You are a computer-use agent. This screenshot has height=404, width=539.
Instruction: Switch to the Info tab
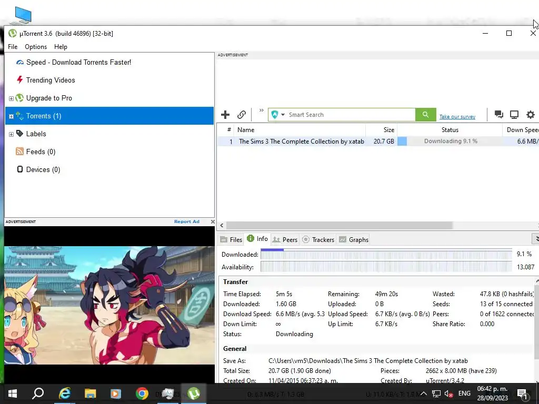point(257,239)
